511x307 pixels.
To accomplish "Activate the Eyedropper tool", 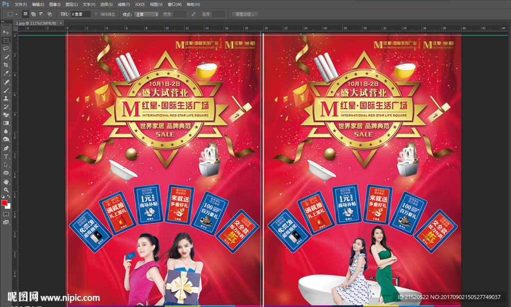I will (x=6, y=73).
